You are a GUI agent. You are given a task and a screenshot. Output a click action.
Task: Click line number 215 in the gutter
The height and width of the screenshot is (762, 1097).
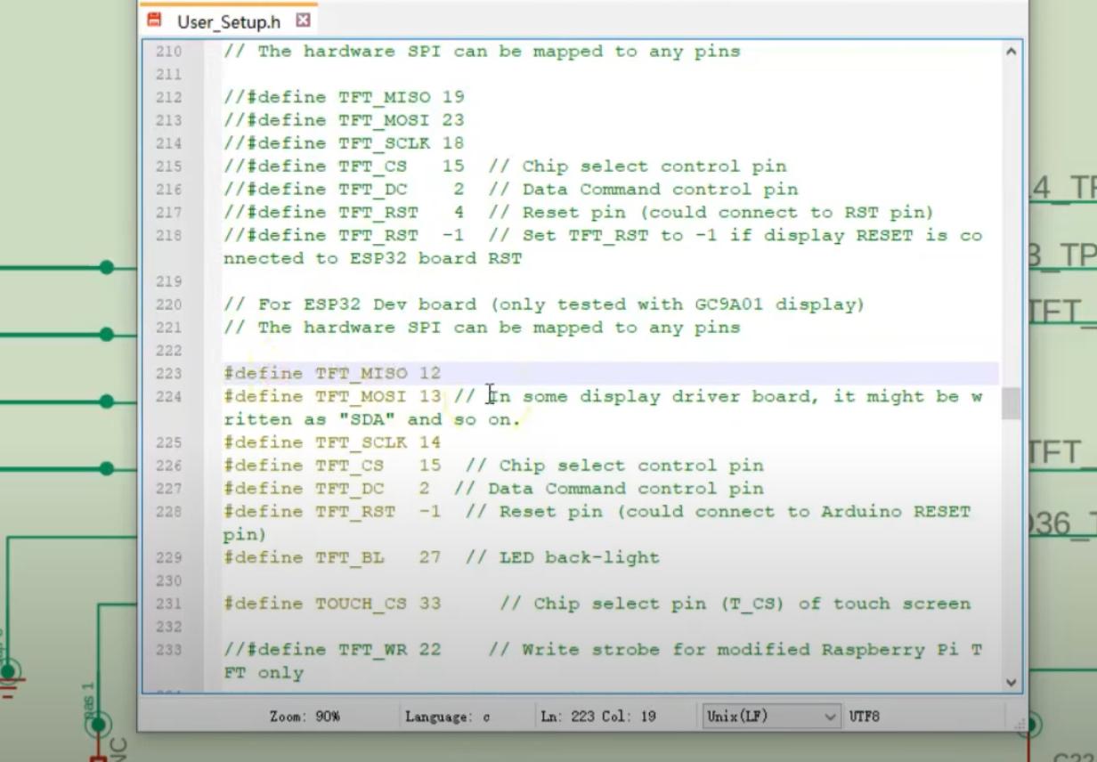[x=168, y=166]
